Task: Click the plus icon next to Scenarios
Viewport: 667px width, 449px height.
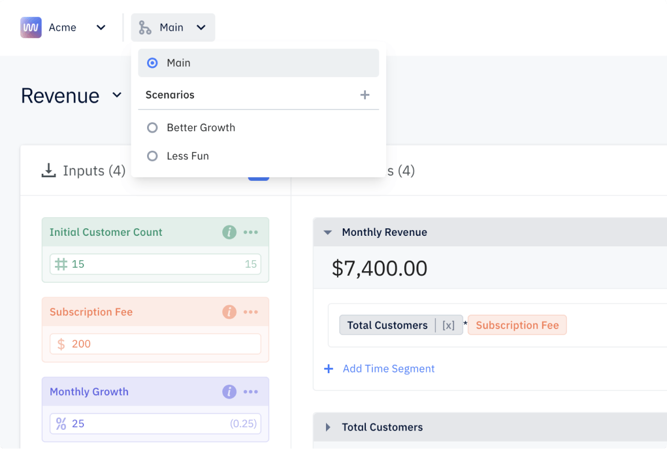Action: pyautogui.click(x=365, y=95)
